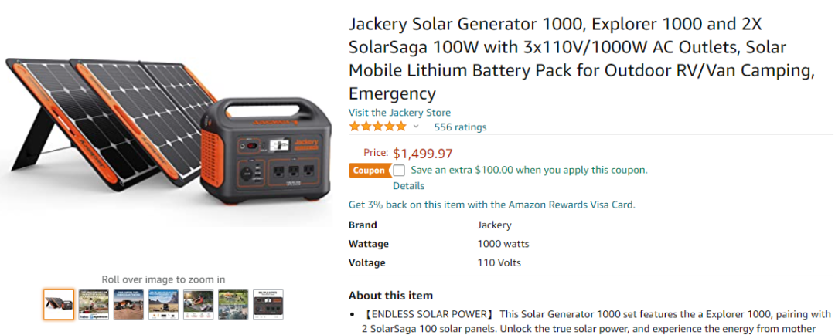Open coupon Details link
The width and height of the screenshot is (835, 335).
[408, 186]
